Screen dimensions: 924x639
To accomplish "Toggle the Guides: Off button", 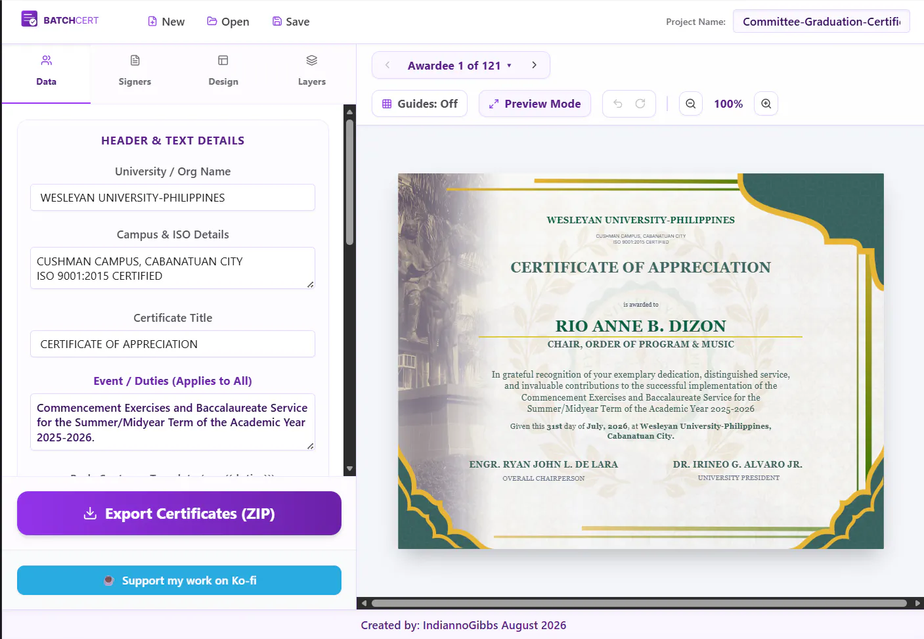I will (420, 104).
